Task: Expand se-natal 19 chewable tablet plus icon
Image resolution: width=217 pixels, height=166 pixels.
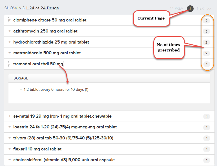Action: click(x=10, y=116)
